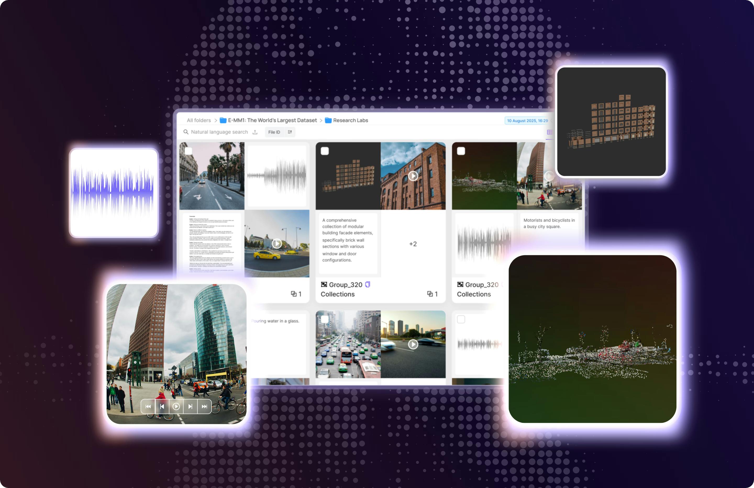Click the play button on the Berlin crosswalk video

(176, 407)
